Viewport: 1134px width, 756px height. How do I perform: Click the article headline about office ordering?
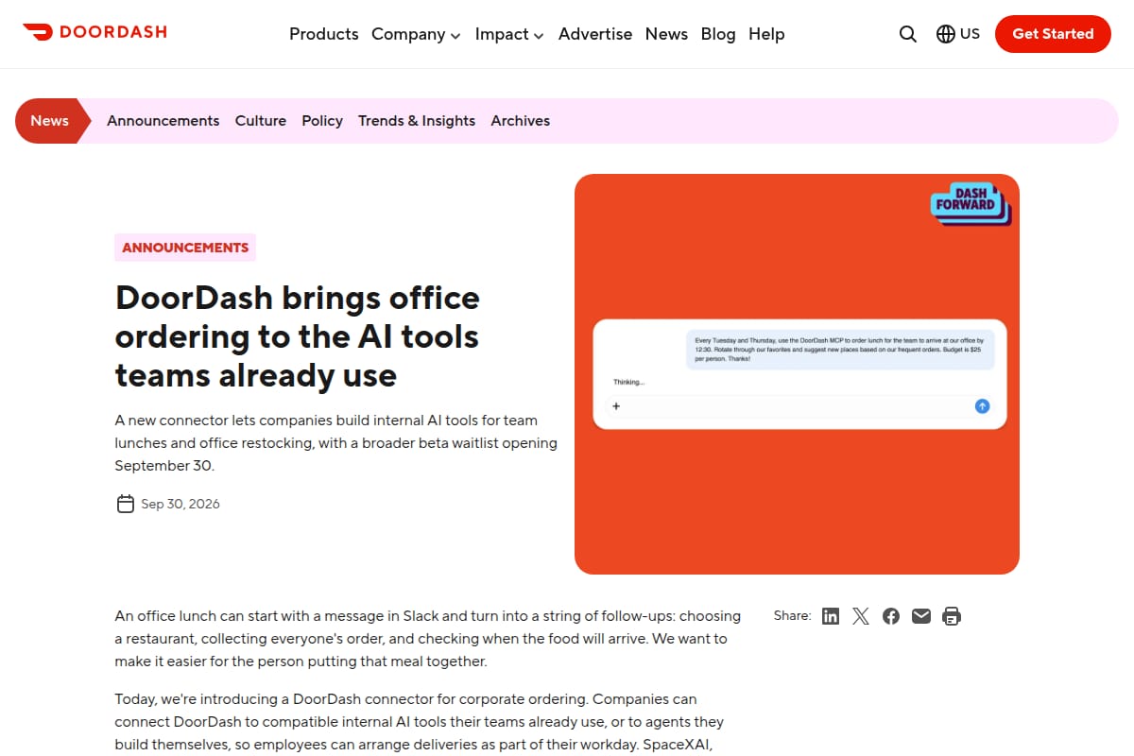[298, 336]
